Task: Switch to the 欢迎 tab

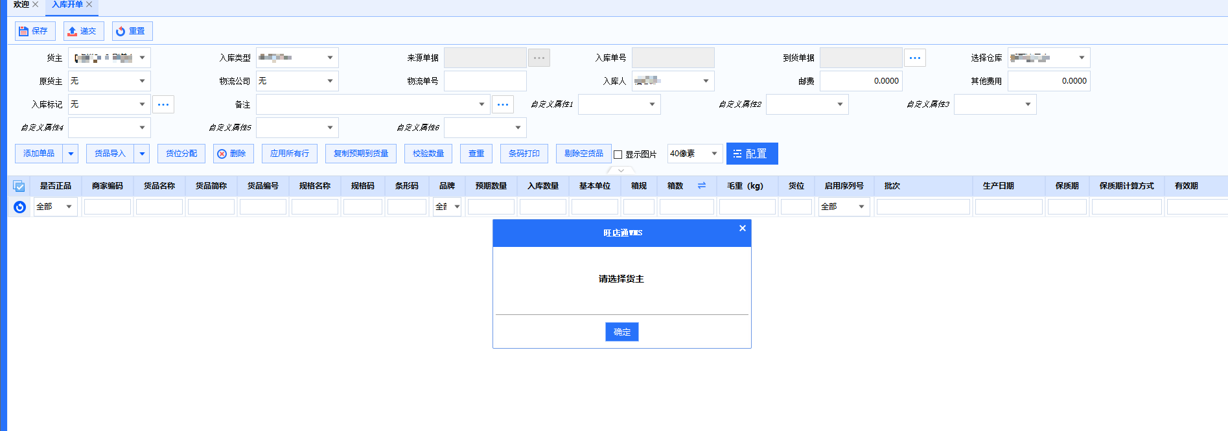Action: pyautogui.click(x=21, y=5)
